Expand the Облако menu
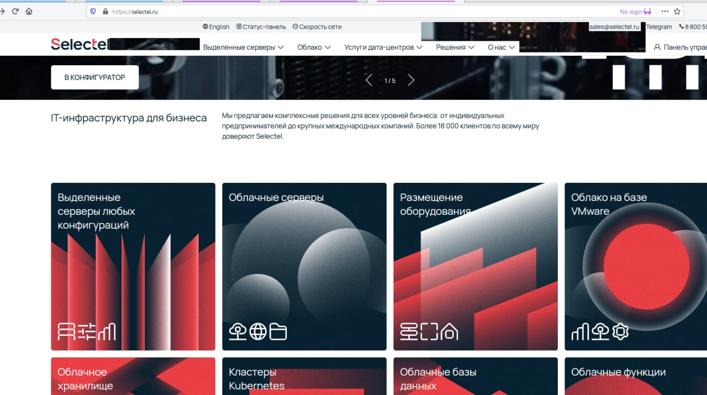The width and height of the screenshot is (707, 395). (314, 48)
